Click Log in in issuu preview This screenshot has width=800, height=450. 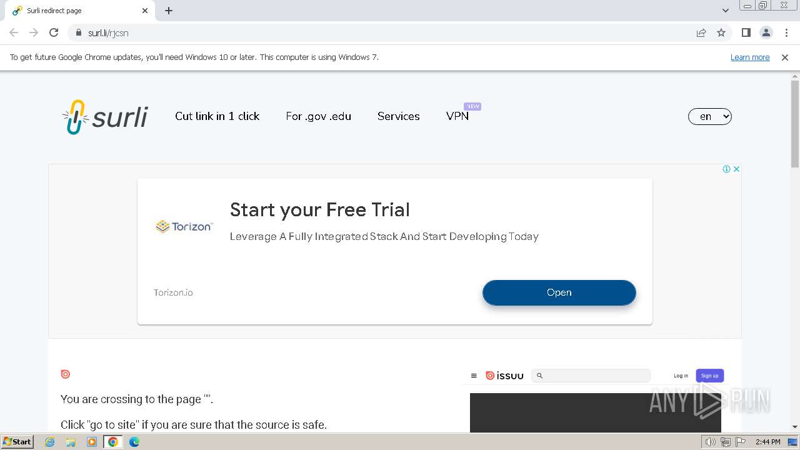(681, 376)
